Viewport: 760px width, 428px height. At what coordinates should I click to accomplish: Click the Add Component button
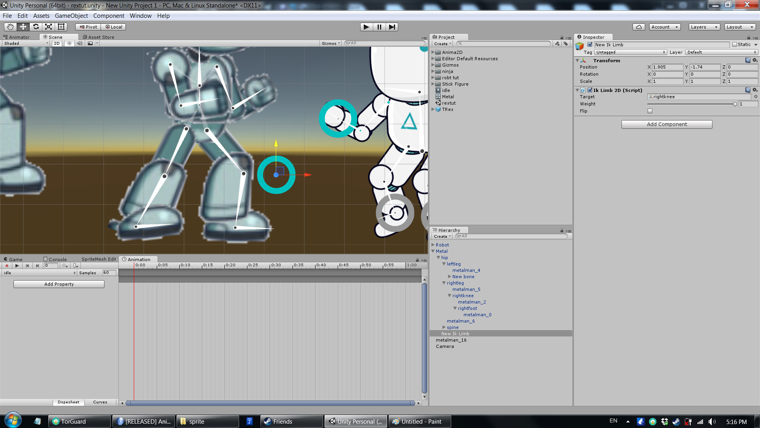667,124
